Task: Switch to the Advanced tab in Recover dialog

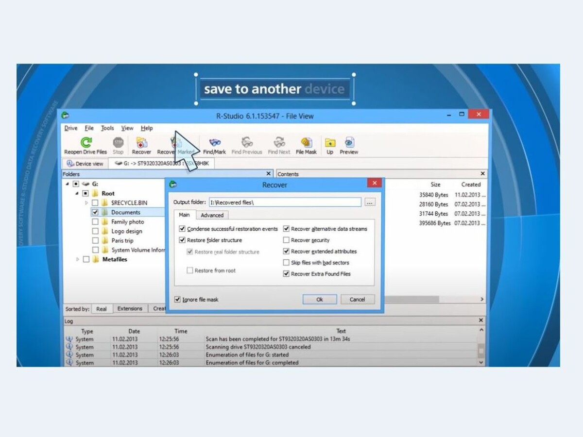Action: point(212,215)
